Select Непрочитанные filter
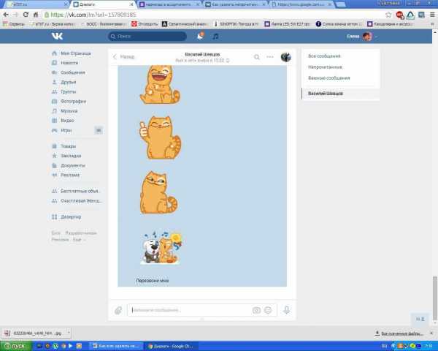 [x=325, y=67]
